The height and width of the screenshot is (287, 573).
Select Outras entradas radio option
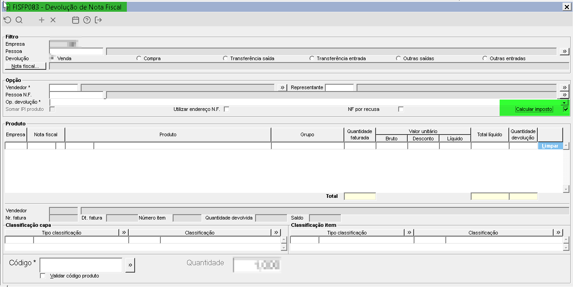click(485, 58)
